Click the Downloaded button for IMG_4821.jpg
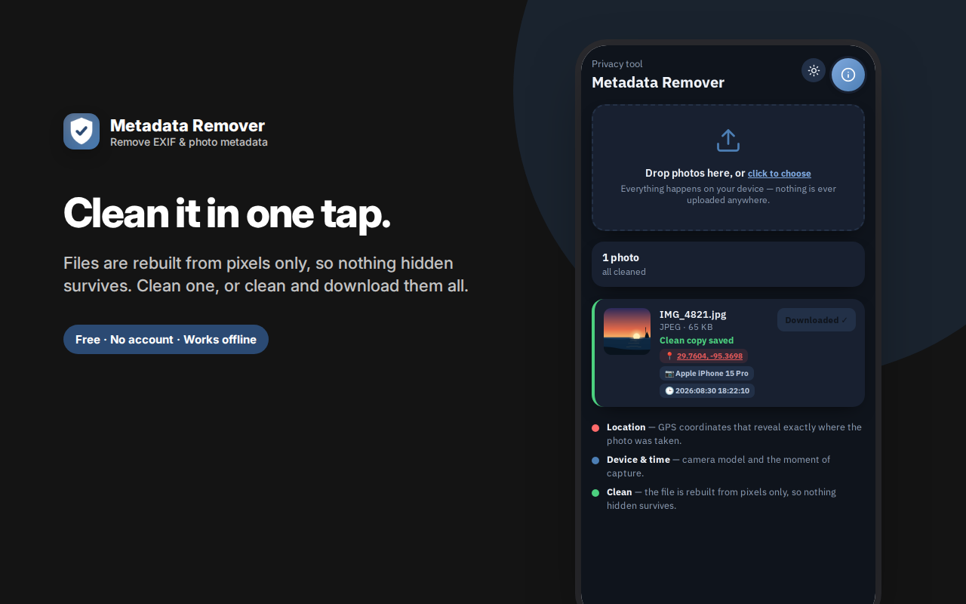This screenshot has height=604, width=966. [817, 320]
